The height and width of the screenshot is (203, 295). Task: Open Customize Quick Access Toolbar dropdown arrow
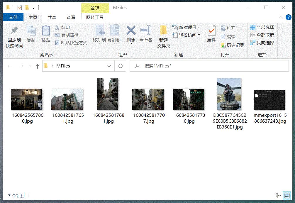point(33,8)
